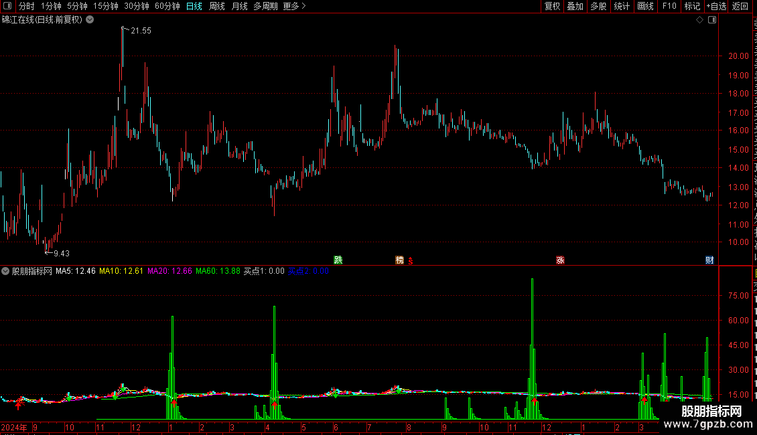
Task: Open F10 company info
Action: click(x=669, y=6)
